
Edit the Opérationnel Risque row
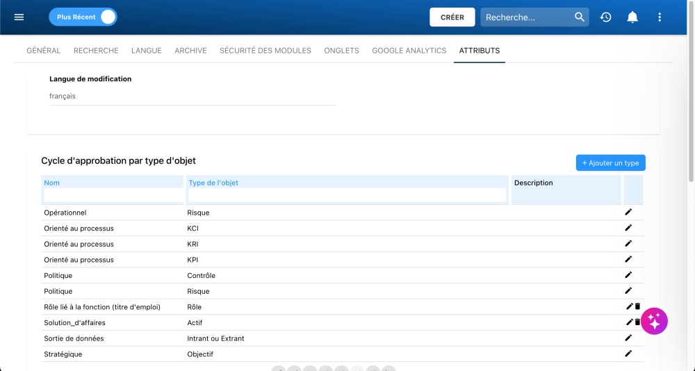tap(628, 213)
